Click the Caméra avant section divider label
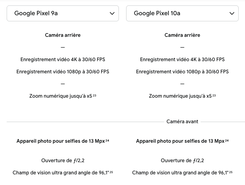The height and width of the screenshot is (185, 245). point(182,121)
